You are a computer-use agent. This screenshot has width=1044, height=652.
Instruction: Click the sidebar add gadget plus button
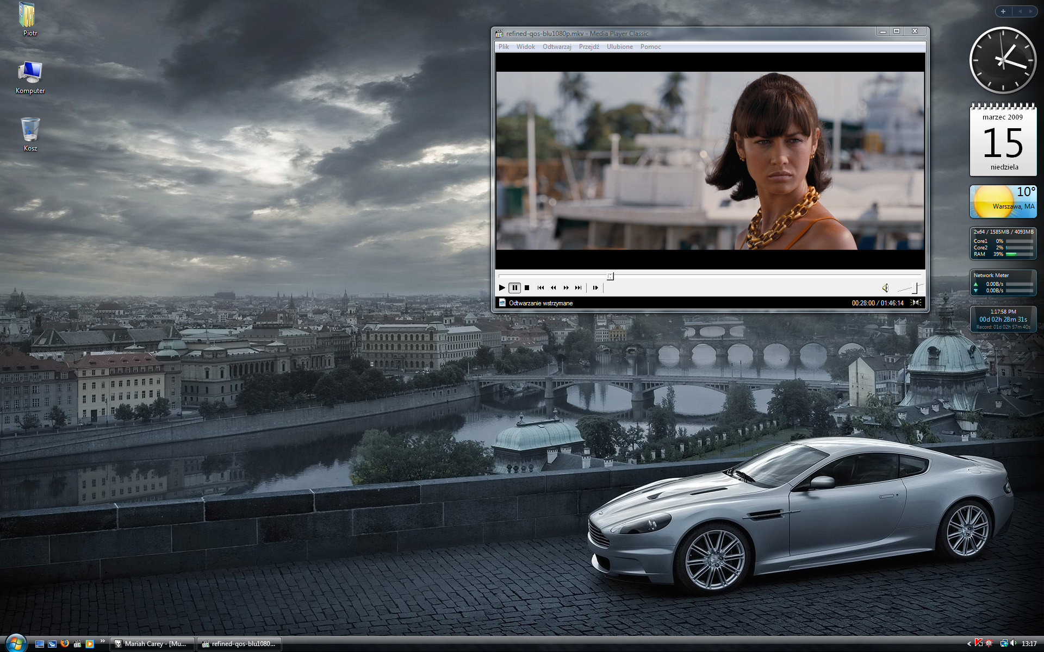[1003, 11]
